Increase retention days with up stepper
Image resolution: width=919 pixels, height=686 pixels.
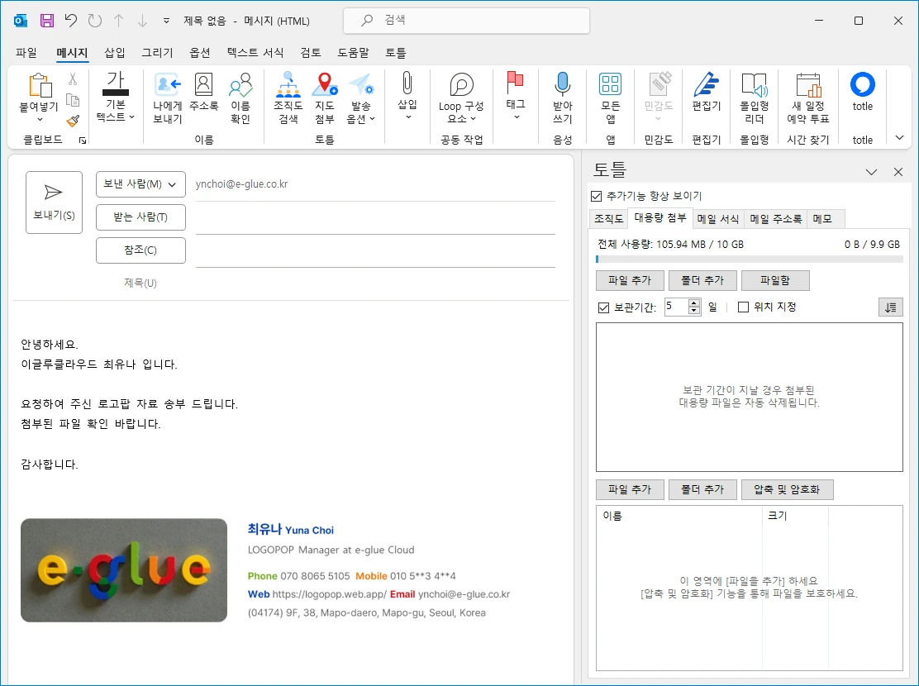pos(694,303)
